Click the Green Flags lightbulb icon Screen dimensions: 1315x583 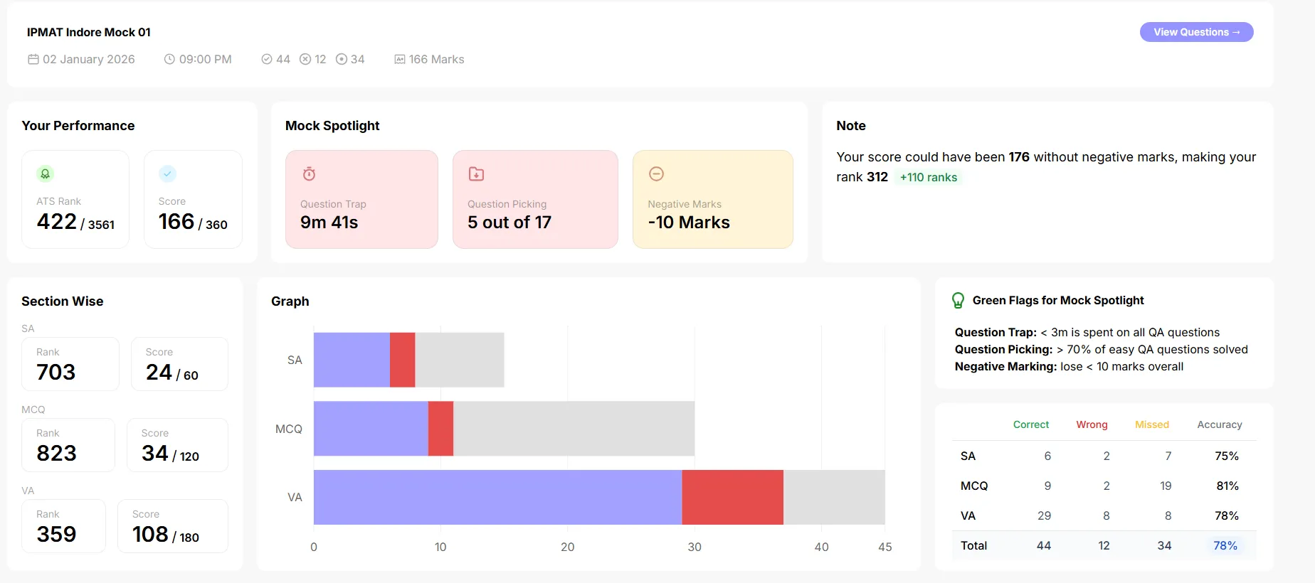click(958, 301)
